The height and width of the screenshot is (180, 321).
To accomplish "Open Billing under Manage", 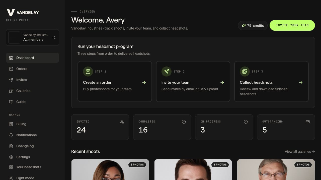I will pos(32,124).
